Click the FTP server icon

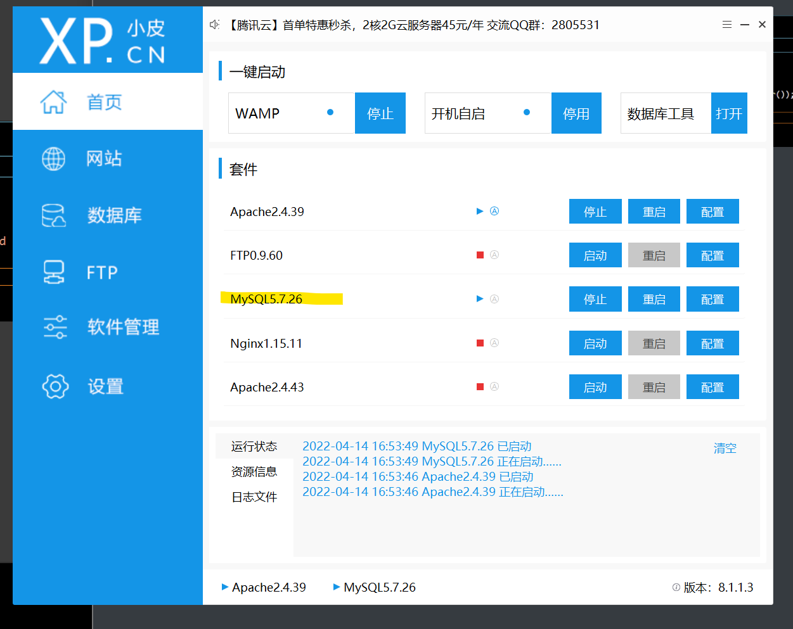[x=53, y=272]
